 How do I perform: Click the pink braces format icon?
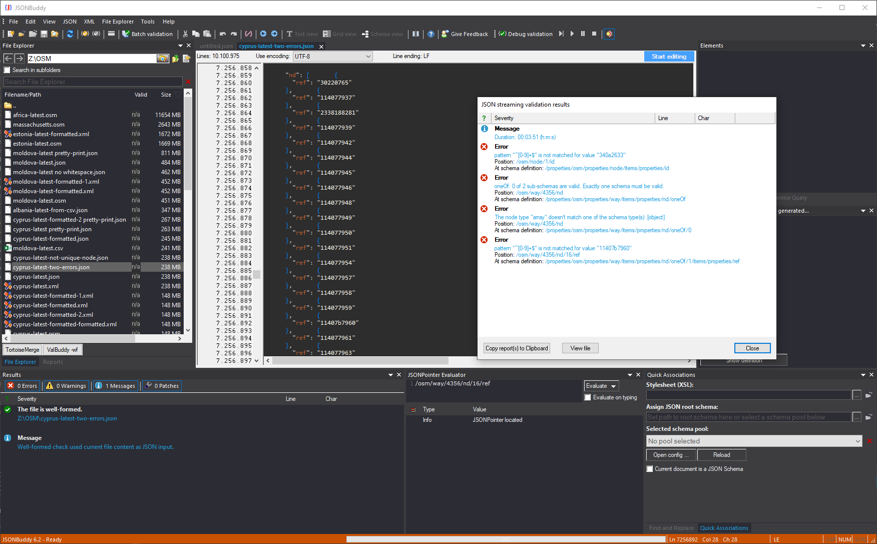pos(248,34)
